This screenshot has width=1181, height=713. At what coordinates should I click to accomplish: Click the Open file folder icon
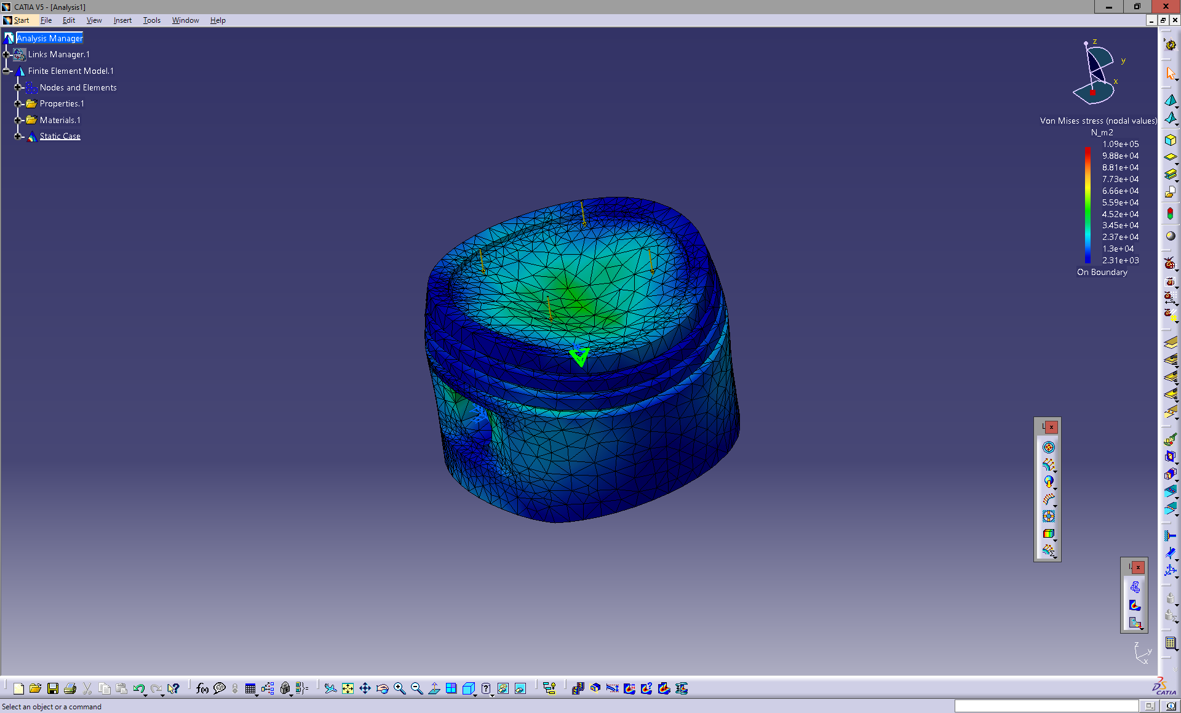[x=36, y=688]
